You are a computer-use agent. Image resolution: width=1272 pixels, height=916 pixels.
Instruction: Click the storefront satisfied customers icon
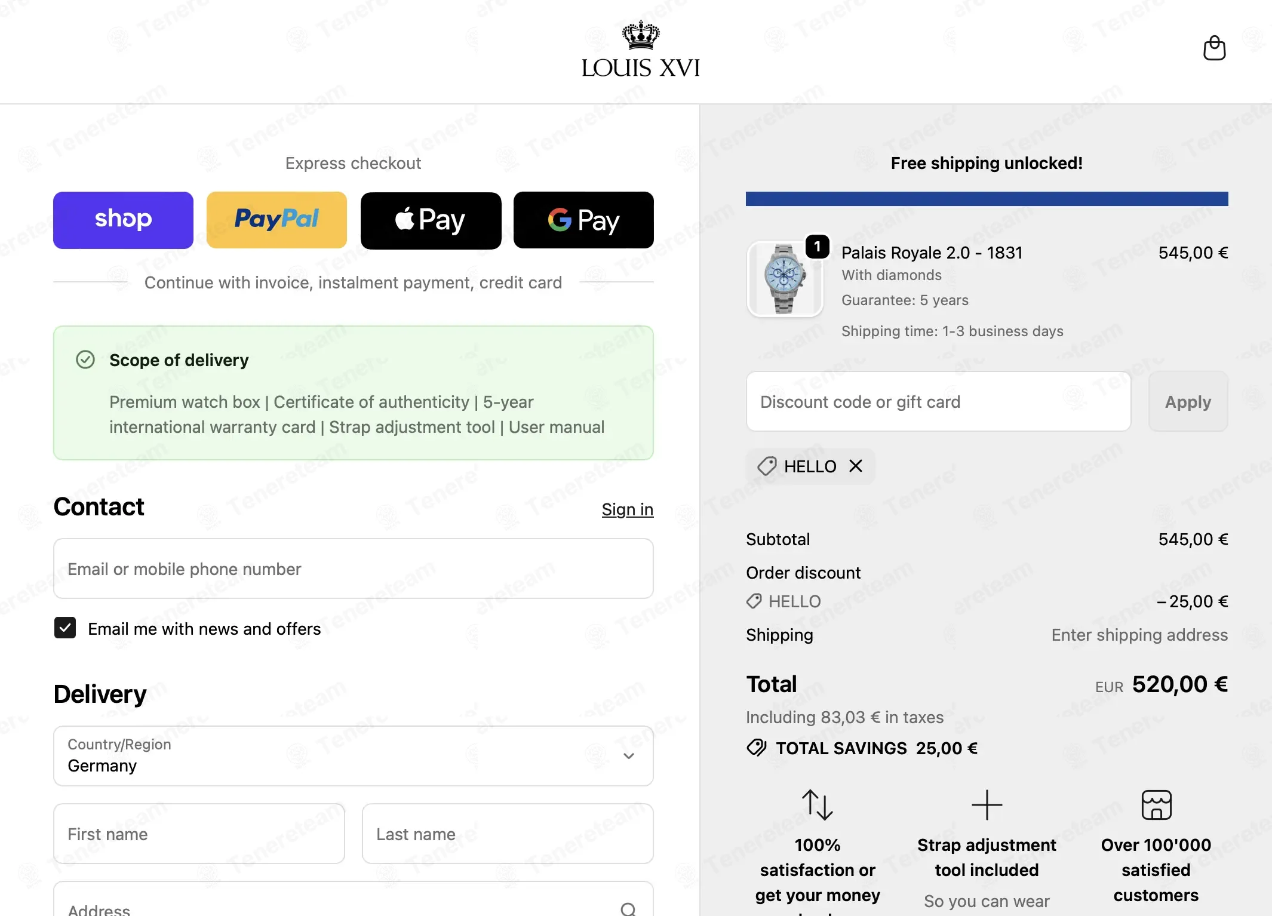click(1156, 804)
